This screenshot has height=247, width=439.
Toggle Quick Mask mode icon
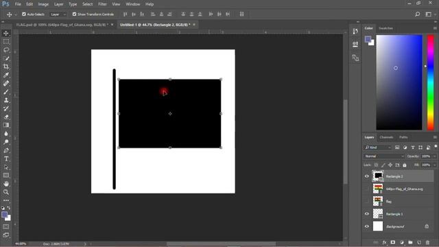(x=6, y=226)
